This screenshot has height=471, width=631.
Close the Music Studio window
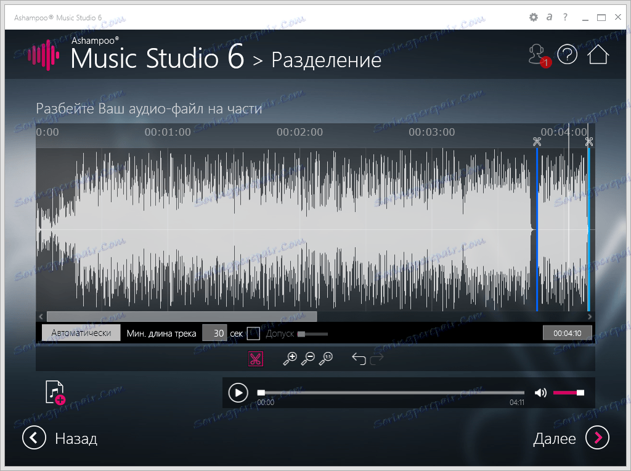pyautogui.click(x=618, y=17)
